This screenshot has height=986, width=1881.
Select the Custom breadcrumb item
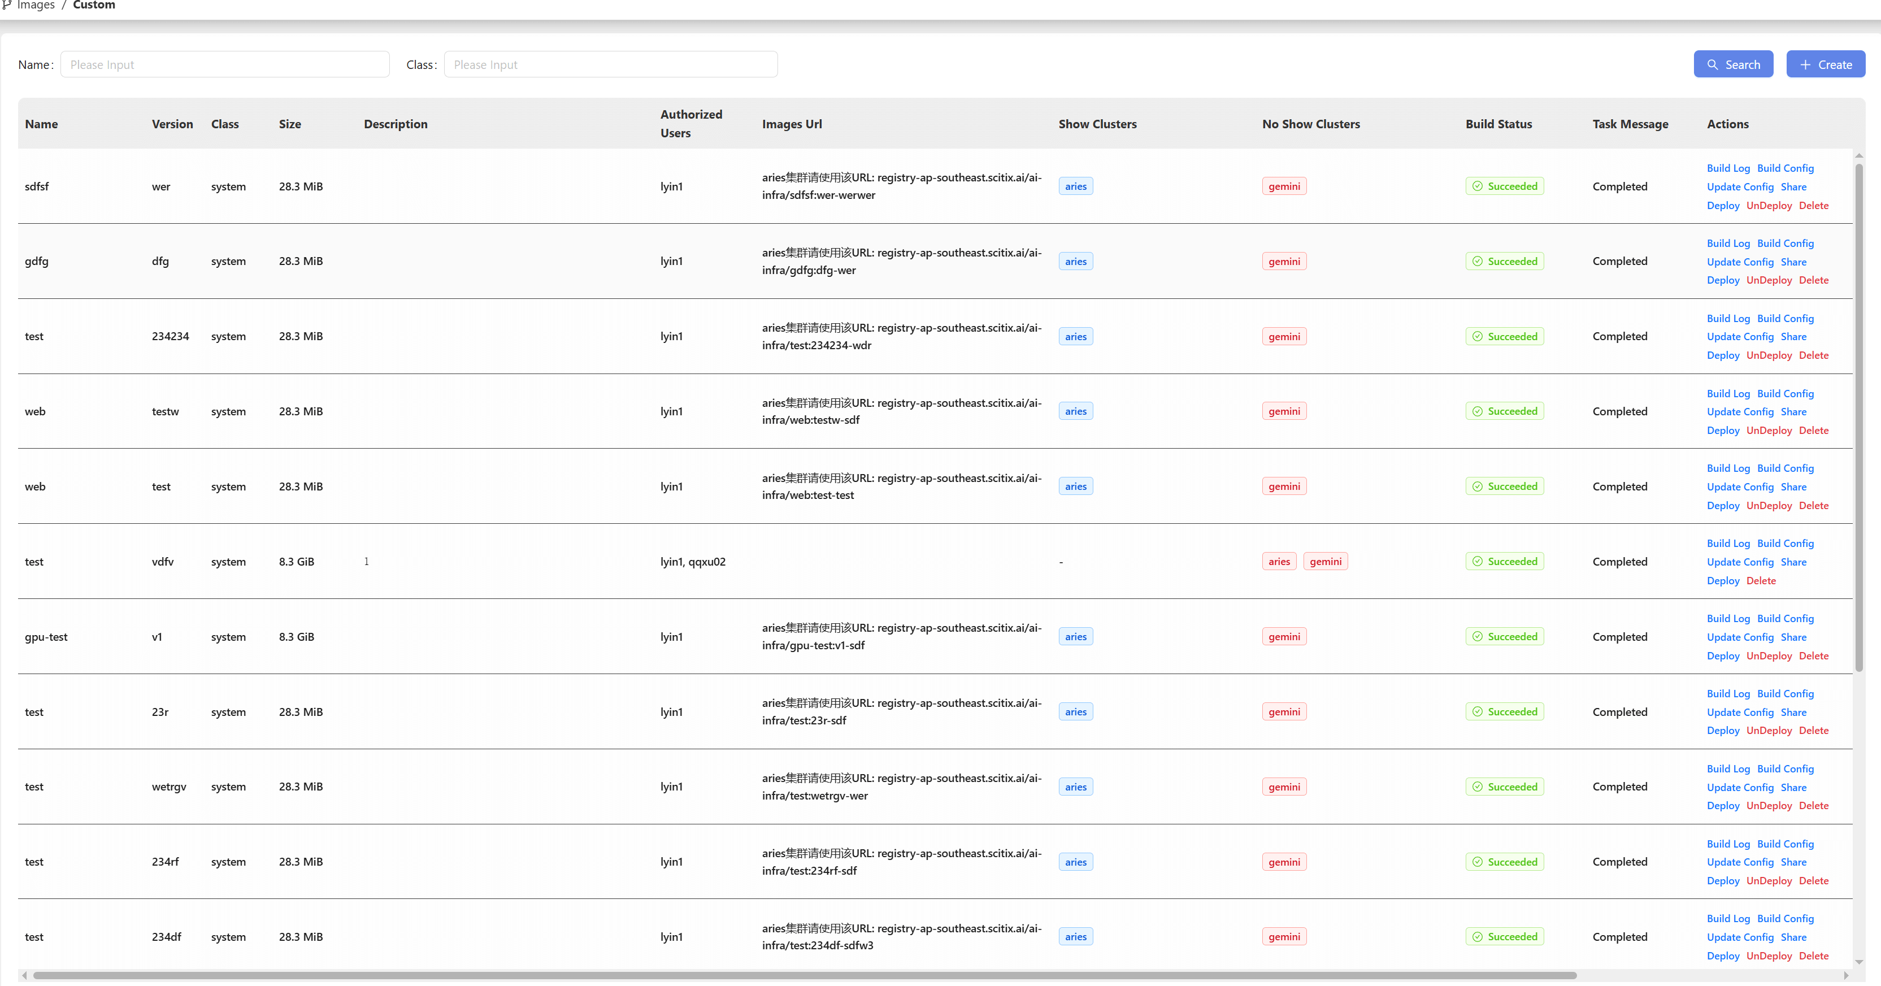click(94, 5)
